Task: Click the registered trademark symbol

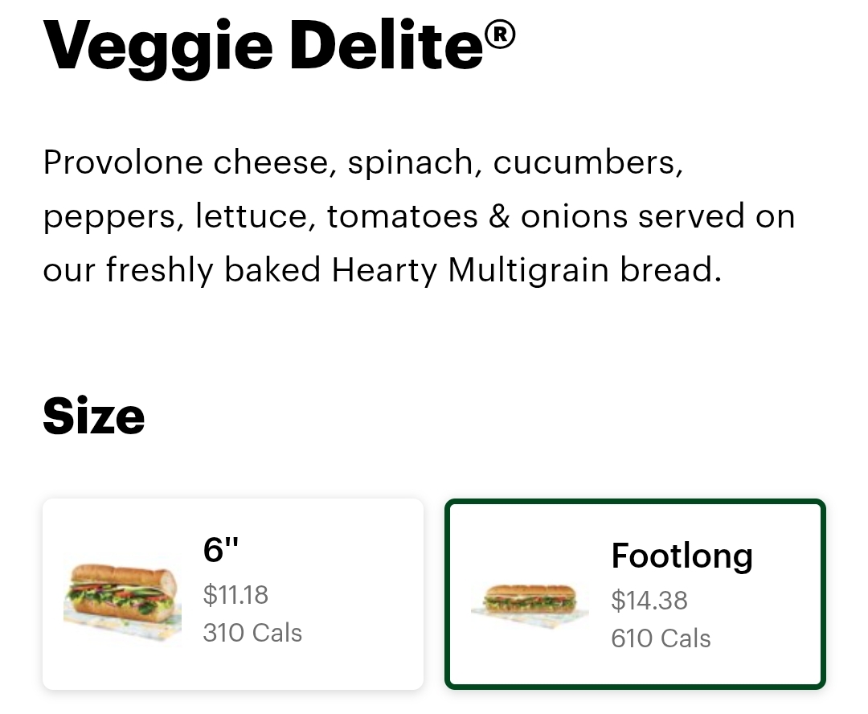Action: point(500,35)
